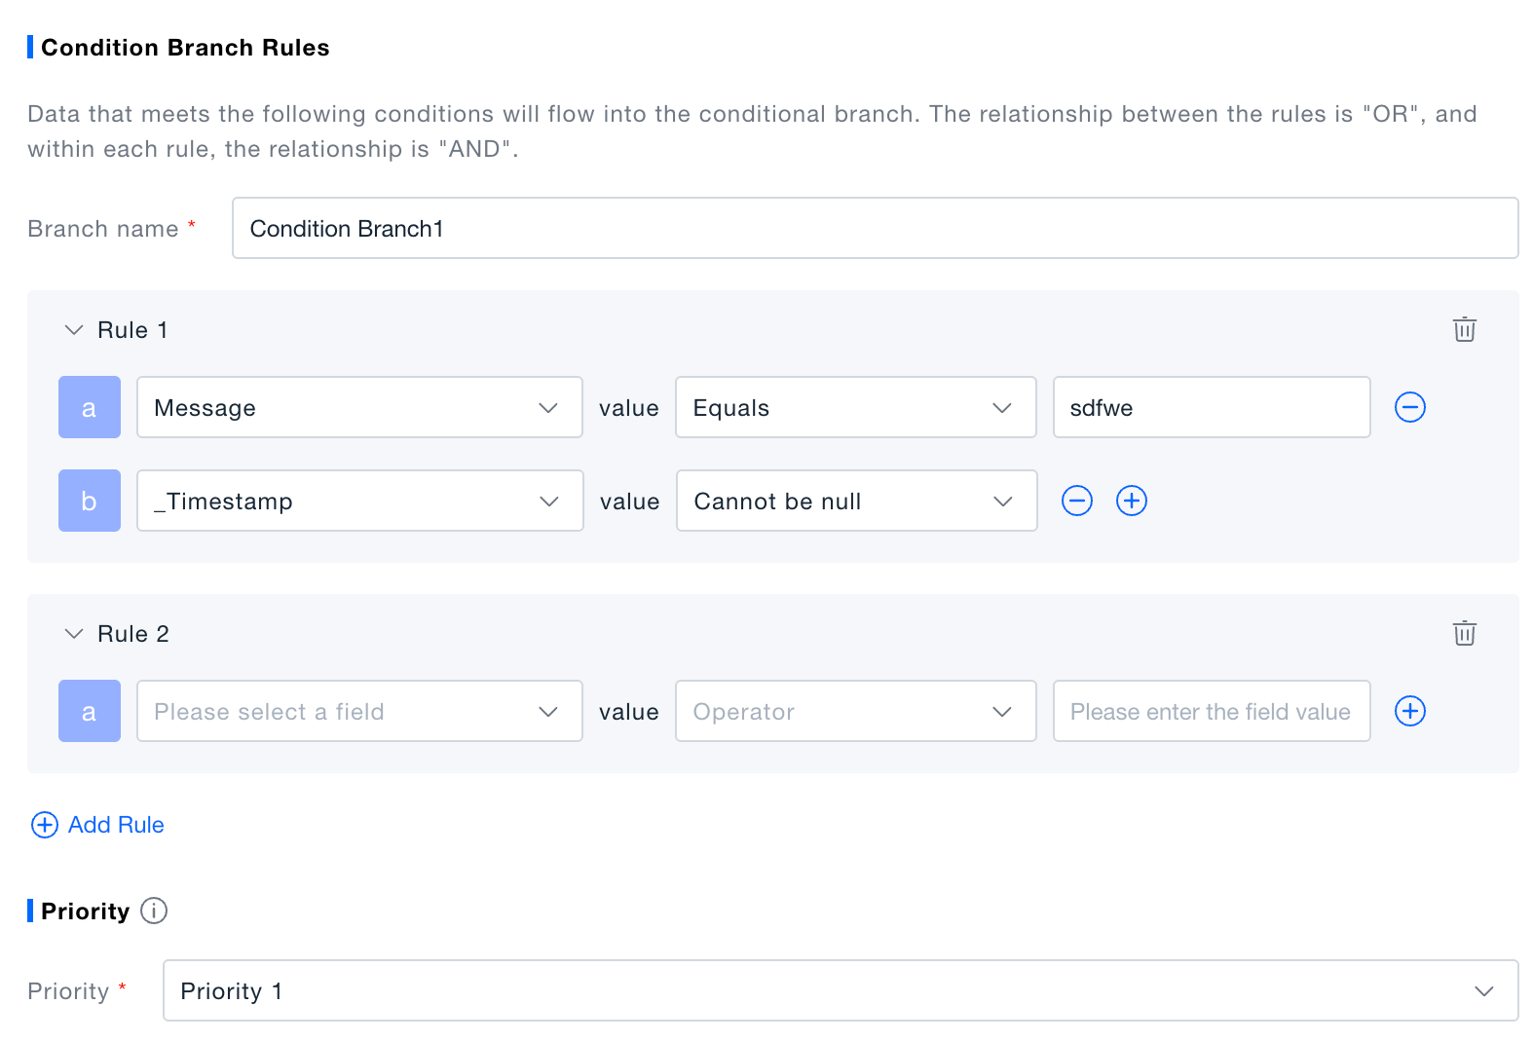Open Rule 2 Operator dropdown
This screenshot has height=1042, width=1533.
pyautogui.click(x=855, y=711)
